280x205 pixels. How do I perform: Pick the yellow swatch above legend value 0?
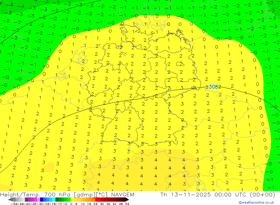pyautogui.click(x=72, y=199)
